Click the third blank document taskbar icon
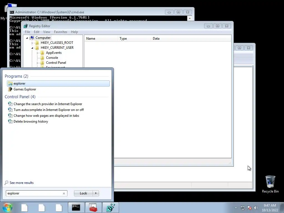The height and width of the screenshot is (213, 284). (x=59, y=207)
